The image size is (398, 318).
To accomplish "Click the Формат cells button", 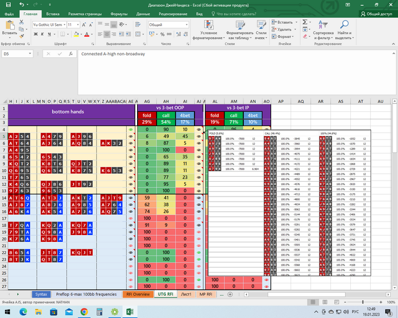I will click(x=283, y=36).
